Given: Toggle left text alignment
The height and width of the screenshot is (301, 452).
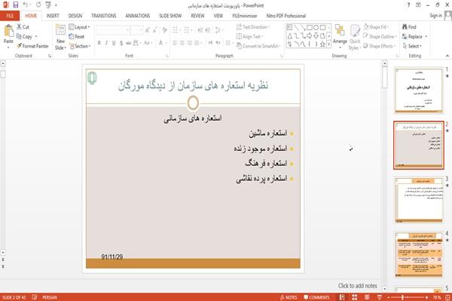Looking at the screenshot, I should [175, 43].
